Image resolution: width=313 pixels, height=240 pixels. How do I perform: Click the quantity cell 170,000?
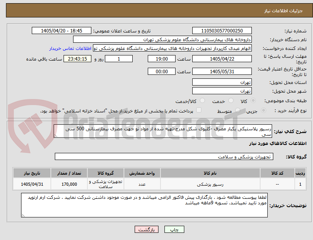[x=69, y=184]
